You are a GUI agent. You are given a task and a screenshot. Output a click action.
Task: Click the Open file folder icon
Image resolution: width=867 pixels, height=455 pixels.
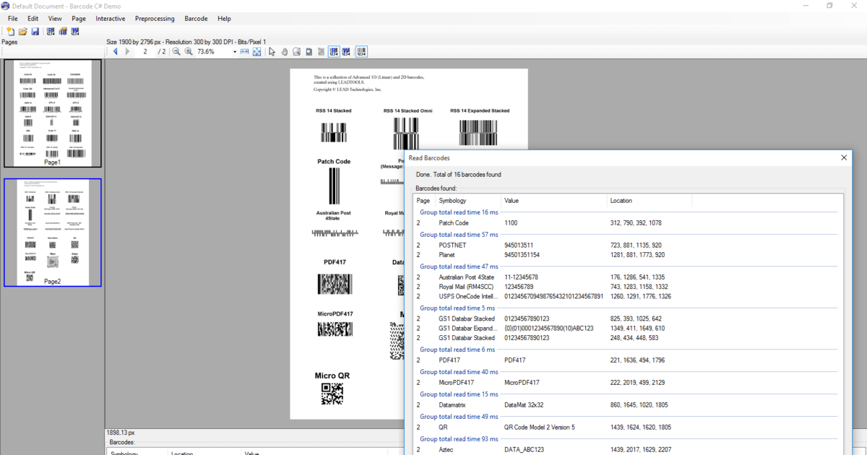(x=22, y=32)
